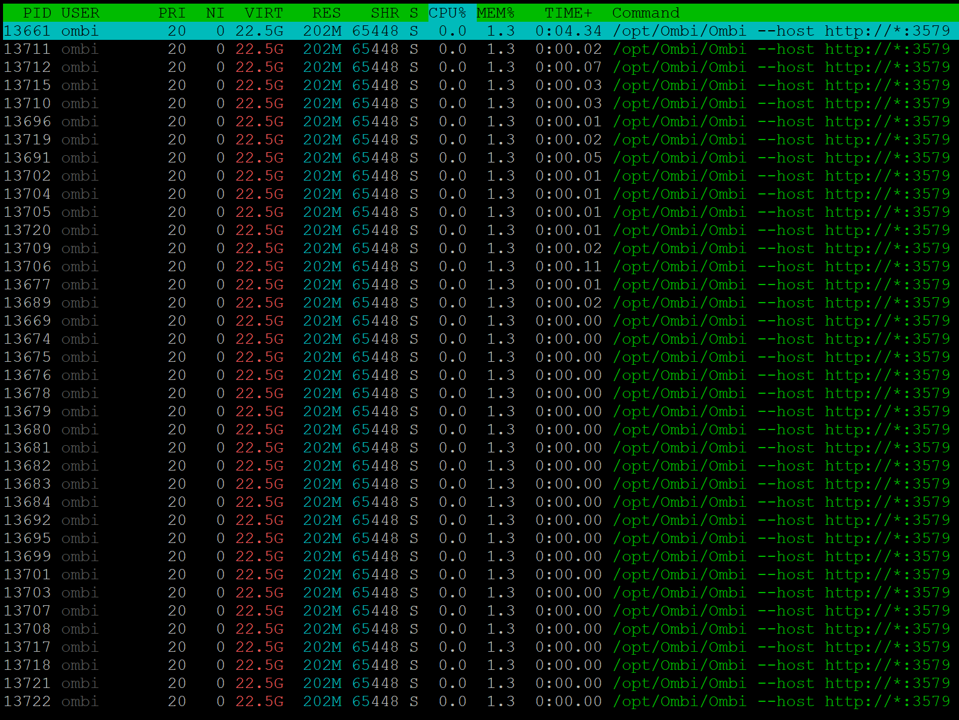
Task: Sort by the PID column header
Action: coord(37,13)
